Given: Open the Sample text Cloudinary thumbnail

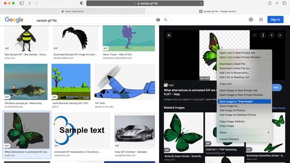Looking at the screenshot, I should [82, 130].
